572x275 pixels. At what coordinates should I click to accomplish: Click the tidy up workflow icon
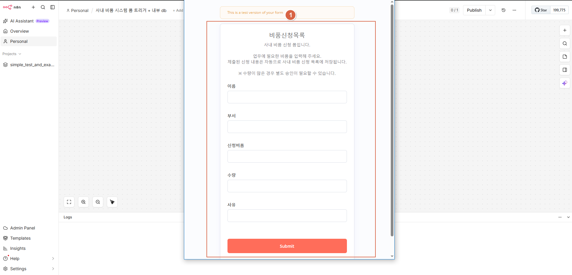(x=112, y=202)
